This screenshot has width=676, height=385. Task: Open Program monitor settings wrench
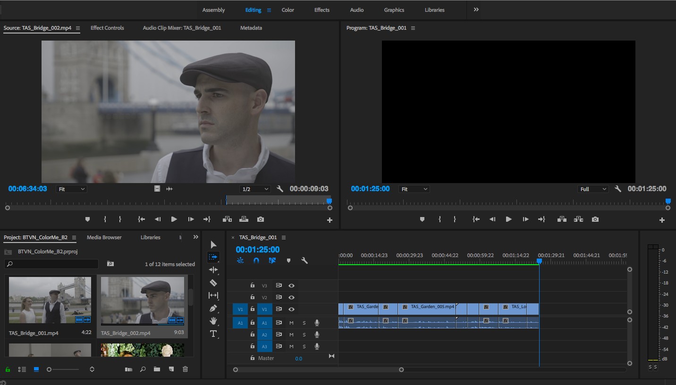(618, 189)
